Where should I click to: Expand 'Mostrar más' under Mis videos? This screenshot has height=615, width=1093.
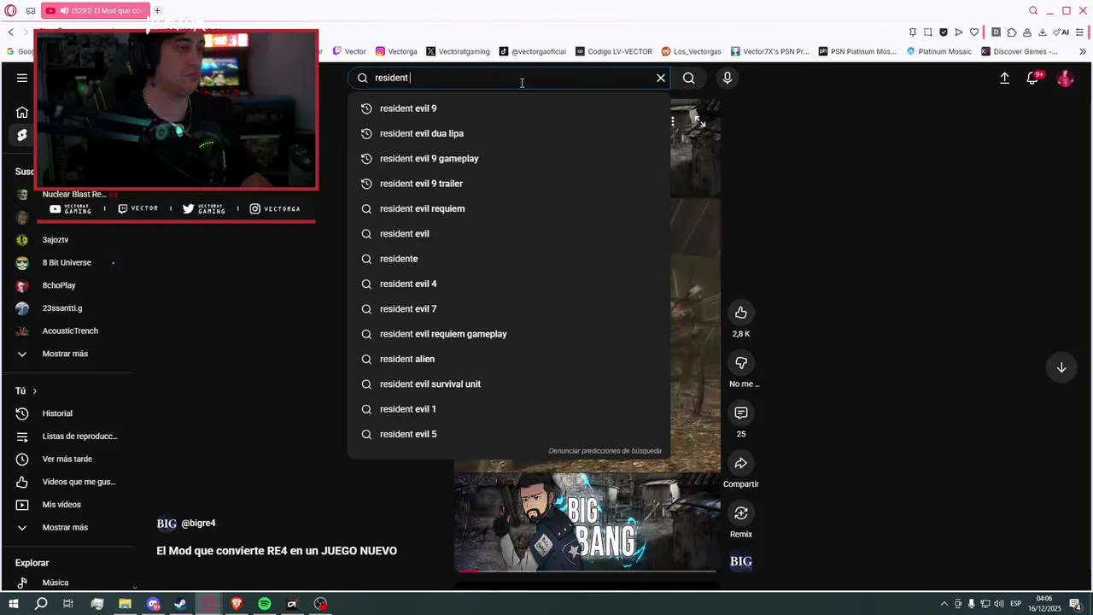click(67, 528)
